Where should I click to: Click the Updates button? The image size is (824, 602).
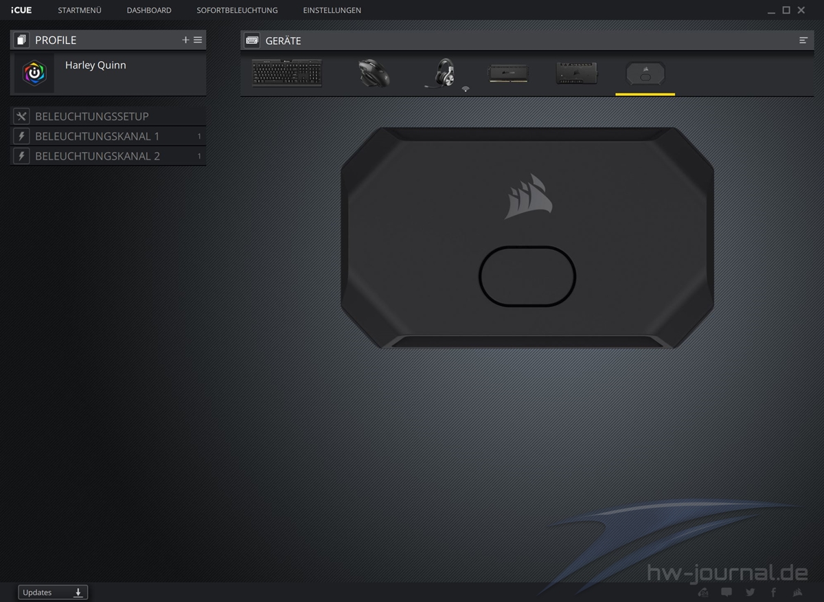pyautogui.click(x=53, y=592)
